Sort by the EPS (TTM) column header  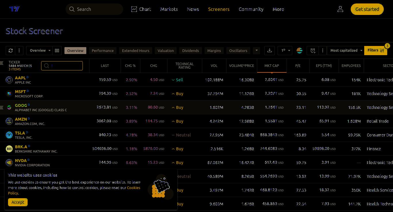click(324, 66)
